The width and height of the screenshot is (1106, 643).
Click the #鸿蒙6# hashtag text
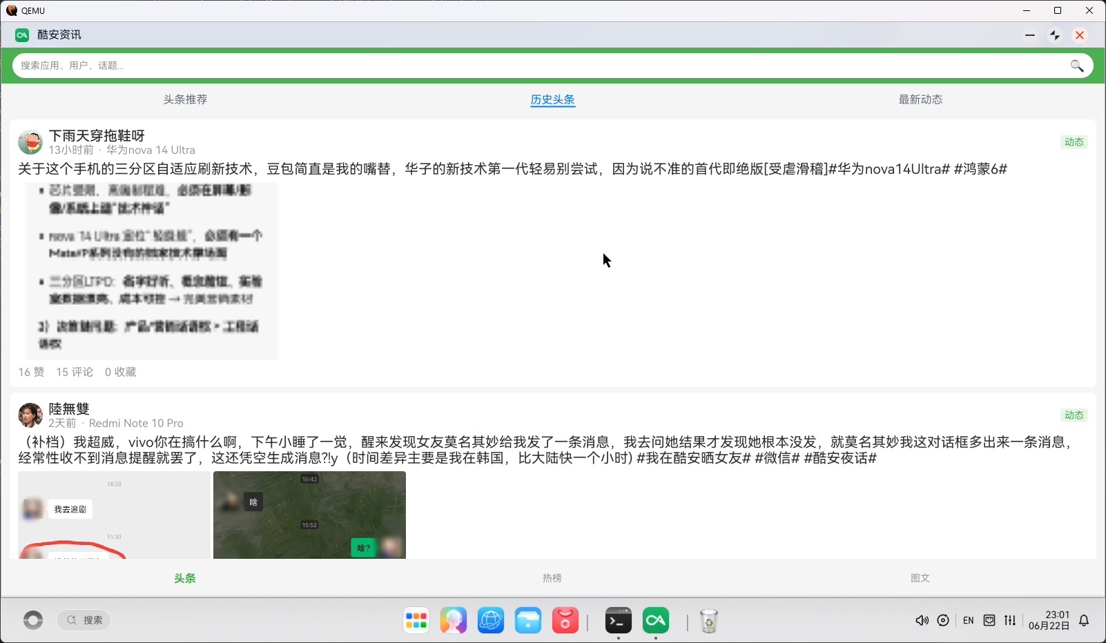coord(980,169)
